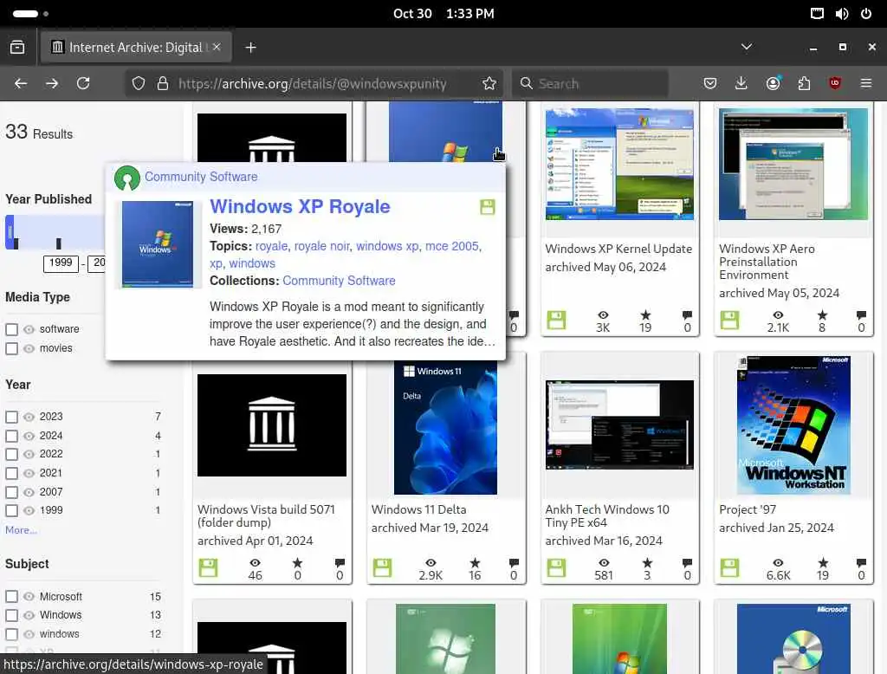Open the list all tabs dropdown
The width and height of the screenshot is (887, 674).
coord(747,47)
